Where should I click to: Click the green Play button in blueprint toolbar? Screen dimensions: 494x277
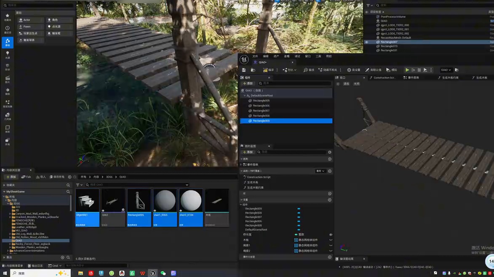click(x=407, y=70)
